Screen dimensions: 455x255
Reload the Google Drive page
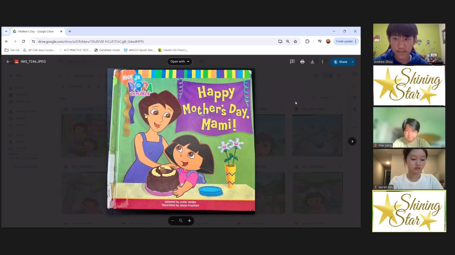(23, 42)
